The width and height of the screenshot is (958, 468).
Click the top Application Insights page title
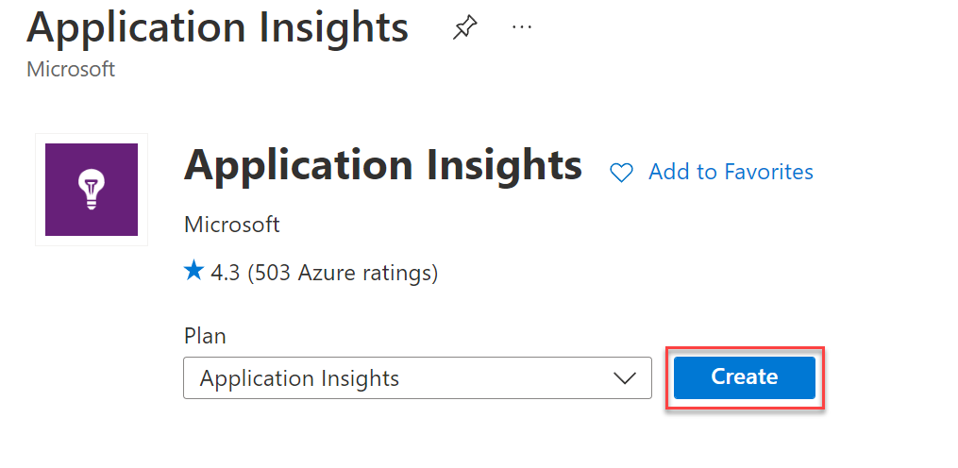click(217, 27)
